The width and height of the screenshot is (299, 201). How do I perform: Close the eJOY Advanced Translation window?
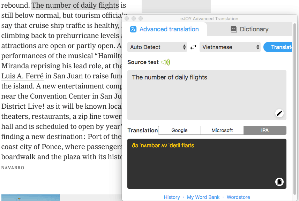(127, 18)
